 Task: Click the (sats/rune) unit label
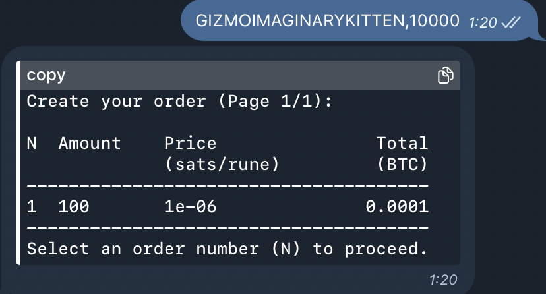[x=222, y=165]
